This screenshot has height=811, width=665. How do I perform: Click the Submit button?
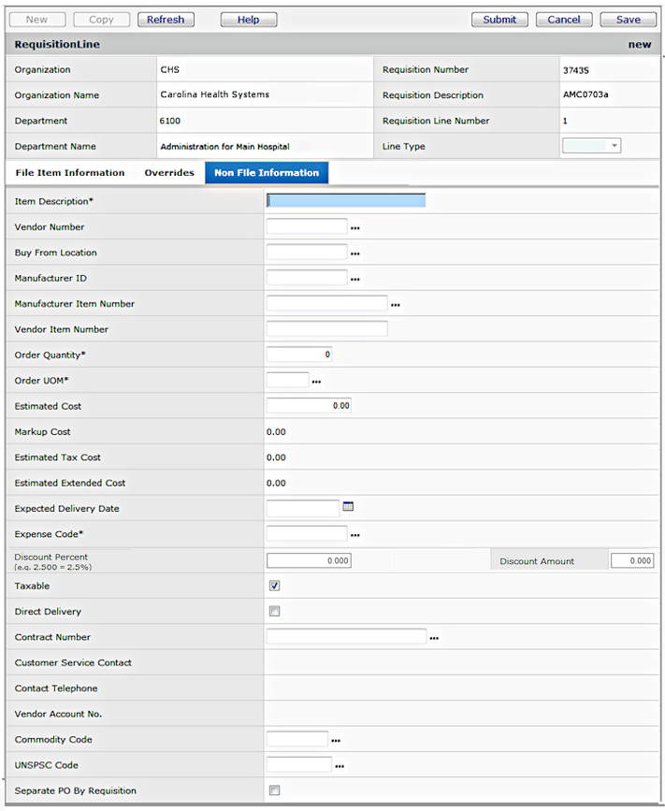pyautogui.click(x=499, y=20)
